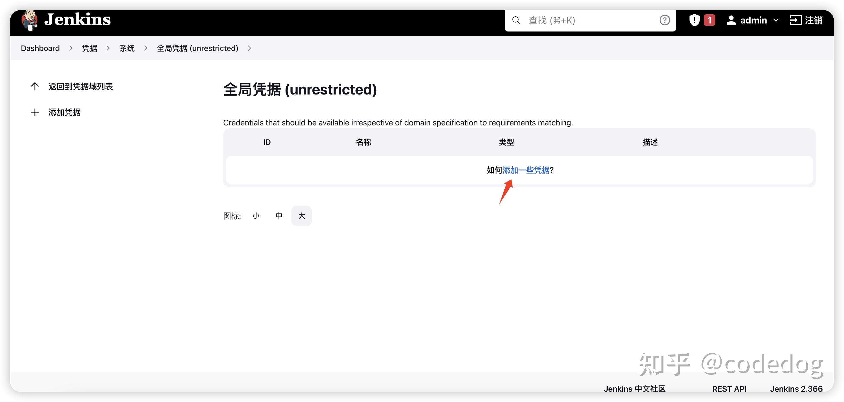
Task: Select small (小) icon size
Action: click(256, 216)
